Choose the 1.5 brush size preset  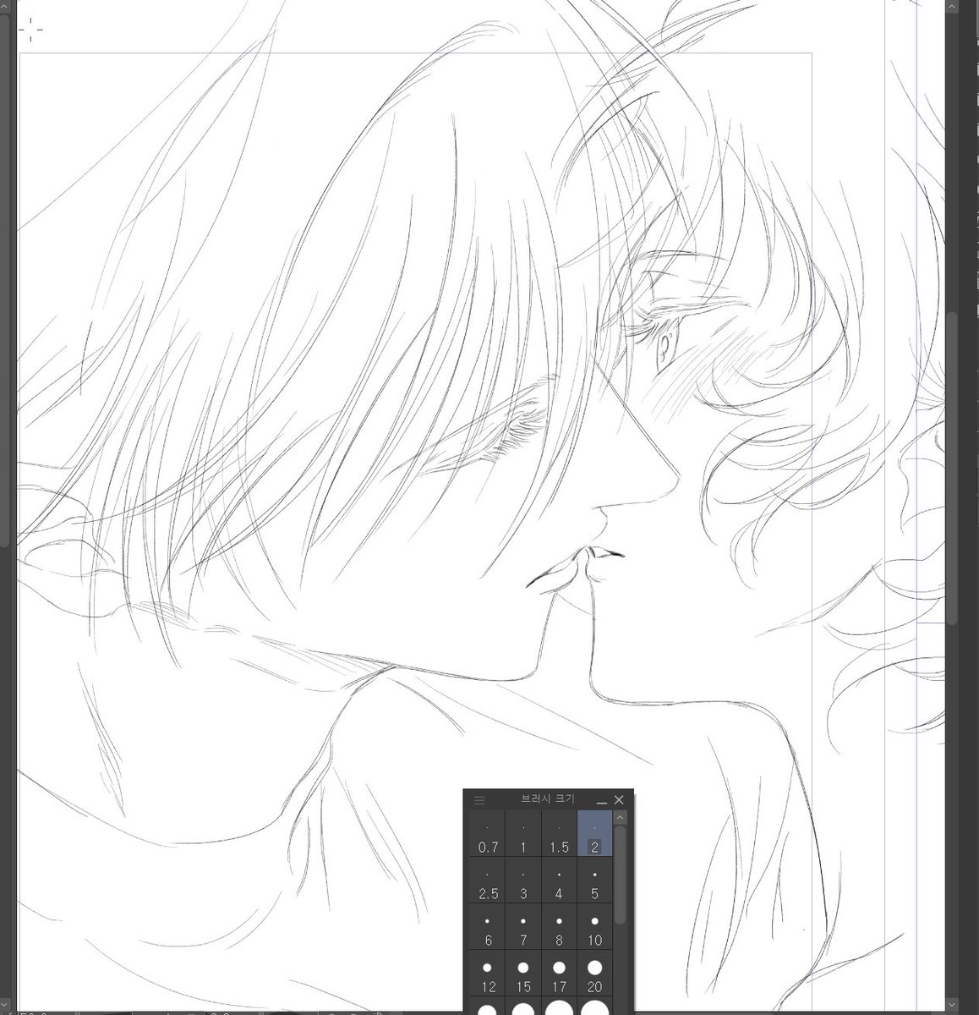click(559, 833)
